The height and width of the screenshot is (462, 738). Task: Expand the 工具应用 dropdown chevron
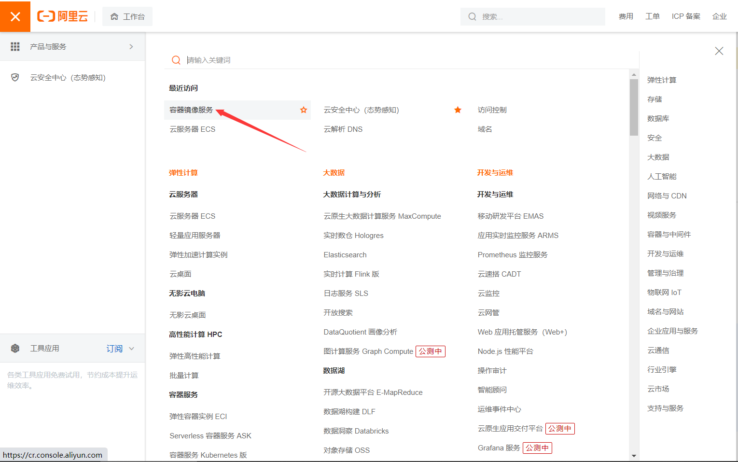click(132, 349)
